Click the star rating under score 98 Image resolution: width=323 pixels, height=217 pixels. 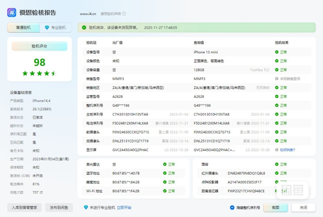pyautogui.click(x=39, y=73)
